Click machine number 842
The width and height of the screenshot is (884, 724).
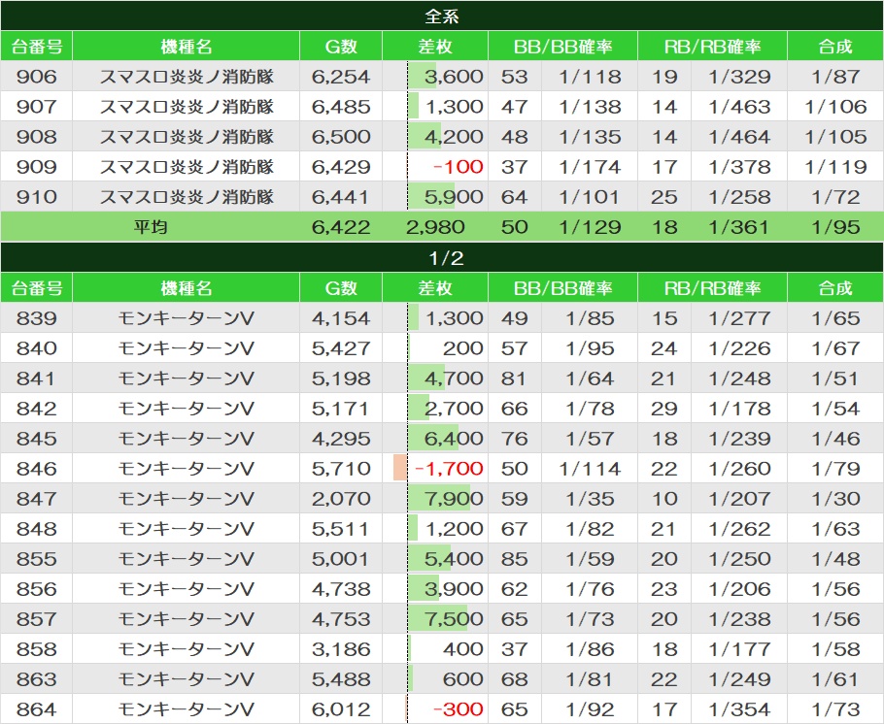(37, 409)
